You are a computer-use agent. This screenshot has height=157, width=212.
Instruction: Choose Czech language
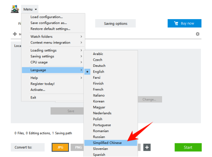click(x=111, y=60)
